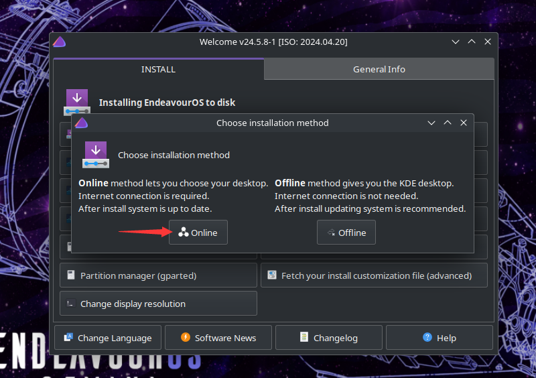Click the Offline button's disconnected icon
536x378 pixels.
331,233
